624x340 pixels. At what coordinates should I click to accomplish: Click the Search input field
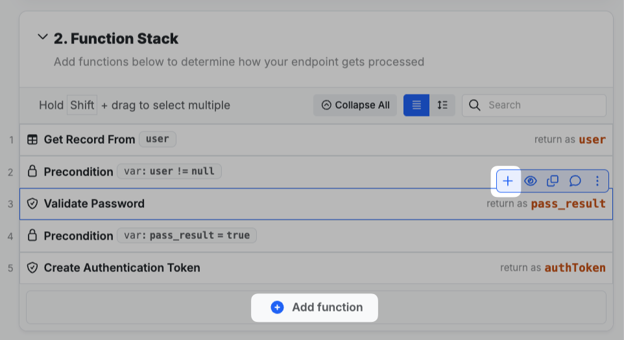click(x=542, y=105)
